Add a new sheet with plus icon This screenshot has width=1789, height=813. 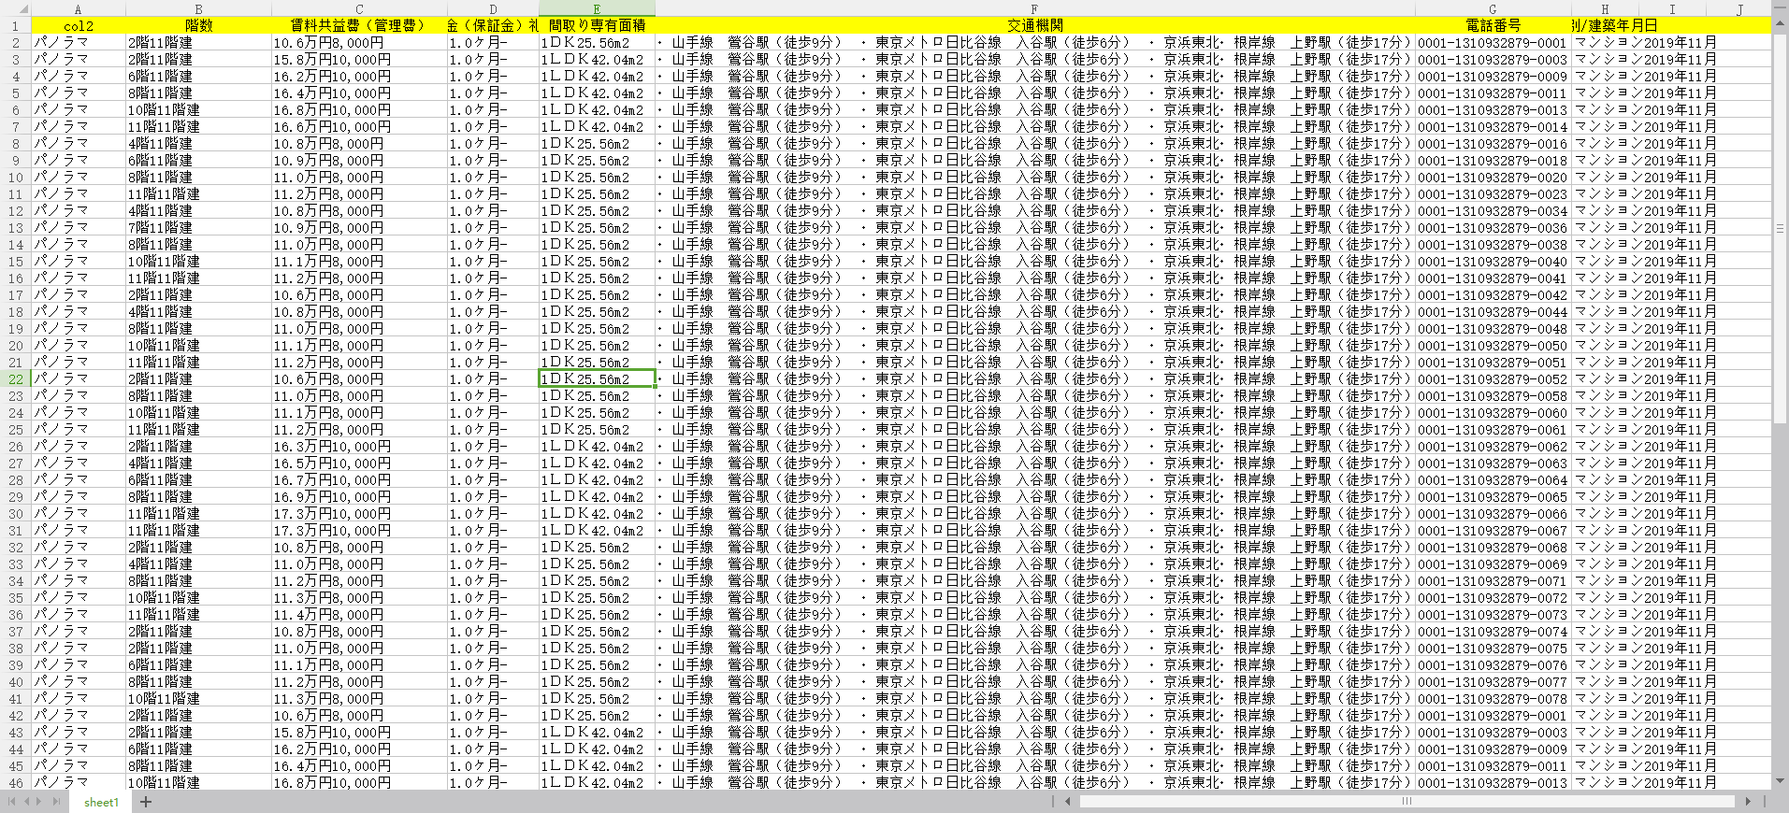pos(146,802)
